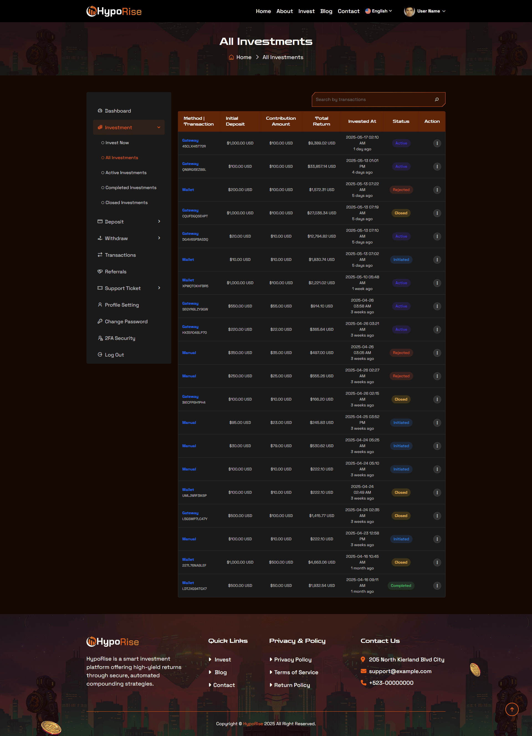
Task: Select Active Investments submenu item
Action: point(124,173)
